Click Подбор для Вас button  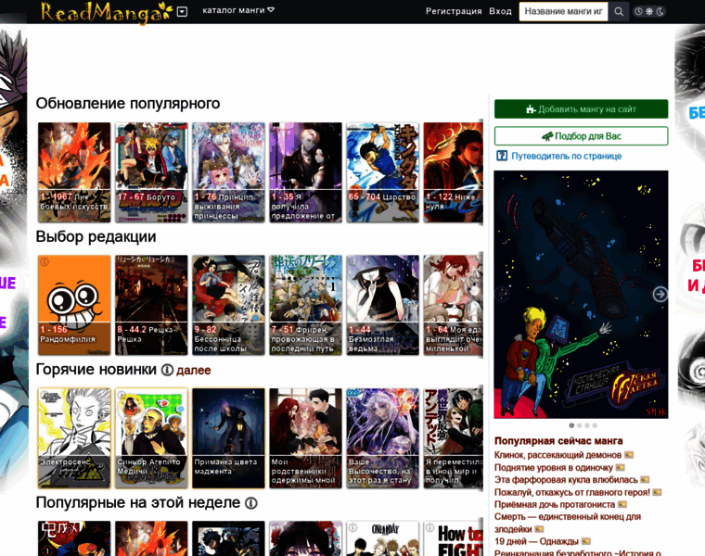pyautogui.click(x=581, y=136)
